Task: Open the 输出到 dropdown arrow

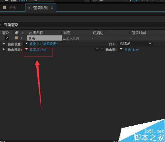Action: 121,49
